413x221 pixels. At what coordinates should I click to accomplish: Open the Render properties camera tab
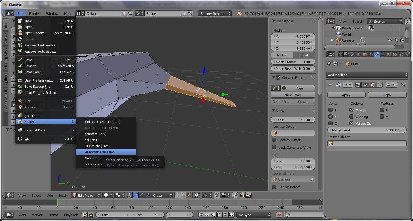(341, 54)
